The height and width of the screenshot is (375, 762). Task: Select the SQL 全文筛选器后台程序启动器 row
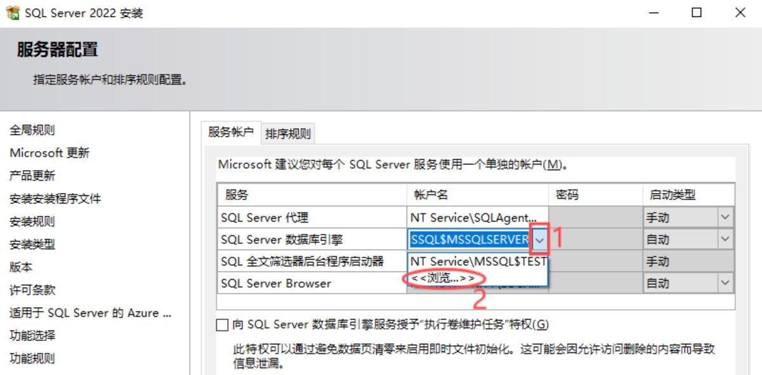tap(312, 261)
